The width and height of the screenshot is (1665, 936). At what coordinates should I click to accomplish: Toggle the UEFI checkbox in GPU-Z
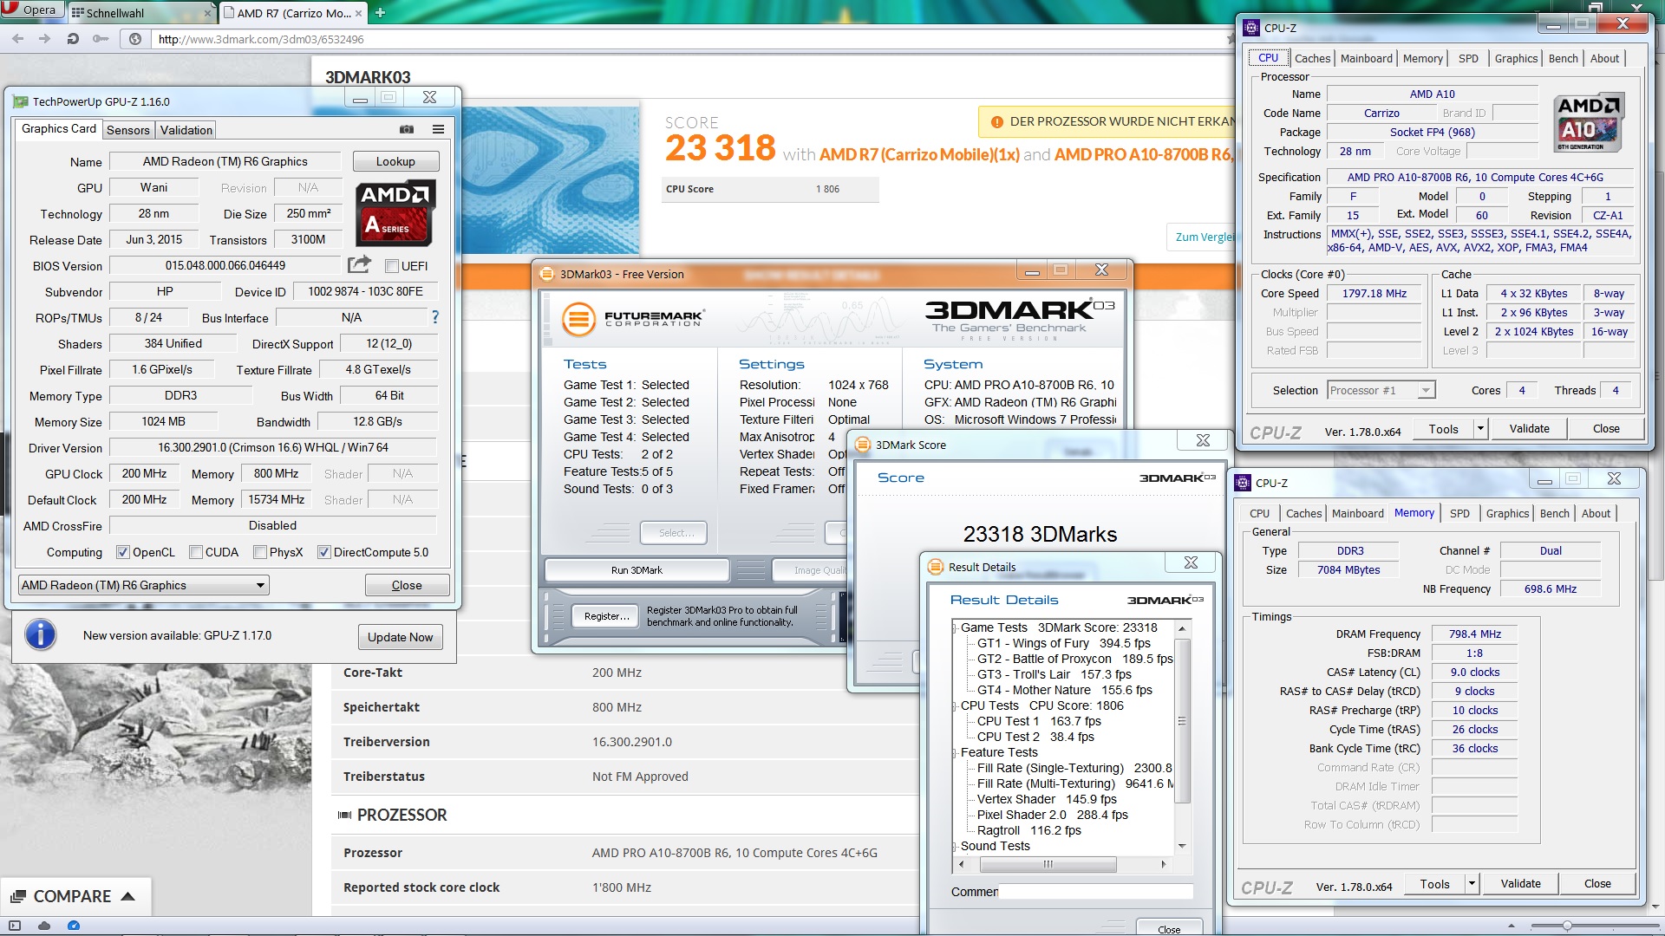point(392,266)
